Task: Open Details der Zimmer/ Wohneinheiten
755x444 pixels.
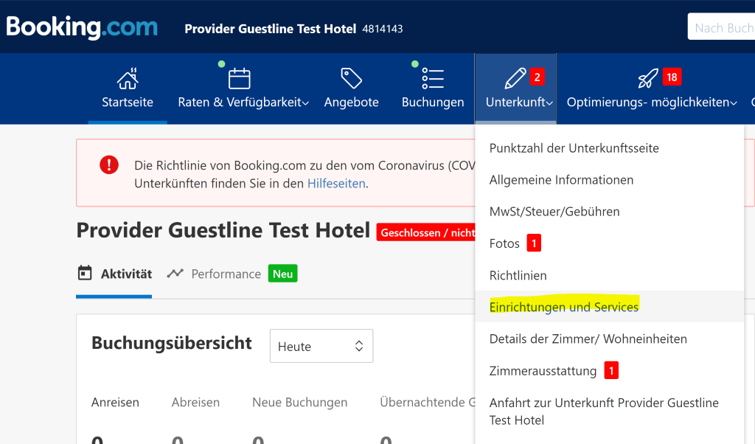Action: [588, 339]
